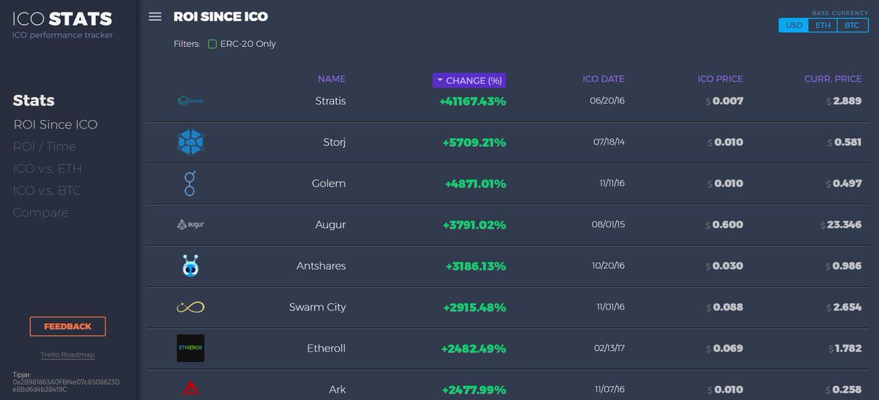Click the red Ark logo
Screen dimensions: 879x400
[190, 389]
